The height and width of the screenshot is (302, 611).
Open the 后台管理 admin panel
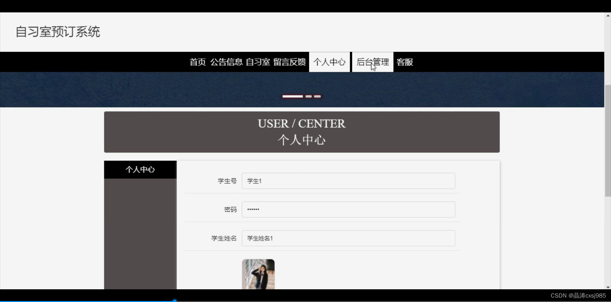point(372,62)
